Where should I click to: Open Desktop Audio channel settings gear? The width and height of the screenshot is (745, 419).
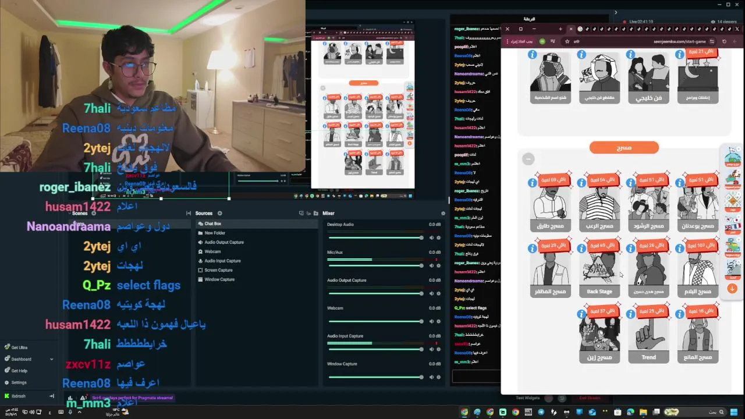[x=438, y=237]
